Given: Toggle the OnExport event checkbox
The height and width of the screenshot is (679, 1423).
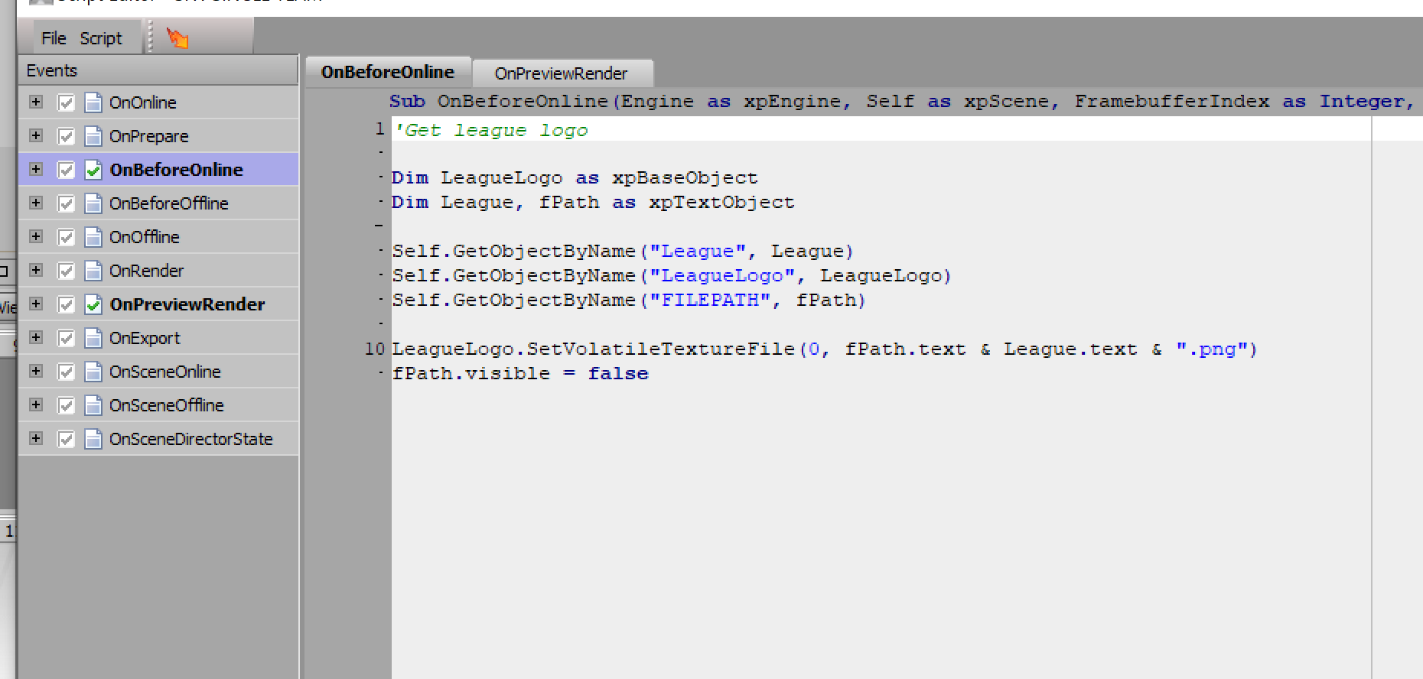Looking at the screenshot, I should [66, 338].
